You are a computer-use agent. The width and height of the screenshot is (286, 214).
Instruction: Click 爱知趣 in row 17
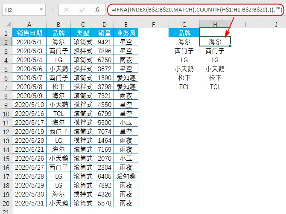(126, 176)
